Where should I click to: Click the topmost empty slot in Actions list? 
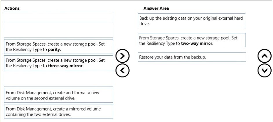(x=59, y=17)
